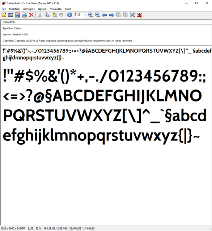Viewport: 212px width, 231px height.
Task: Click the Typeface: Cabin line
Action: click(12, 28)
